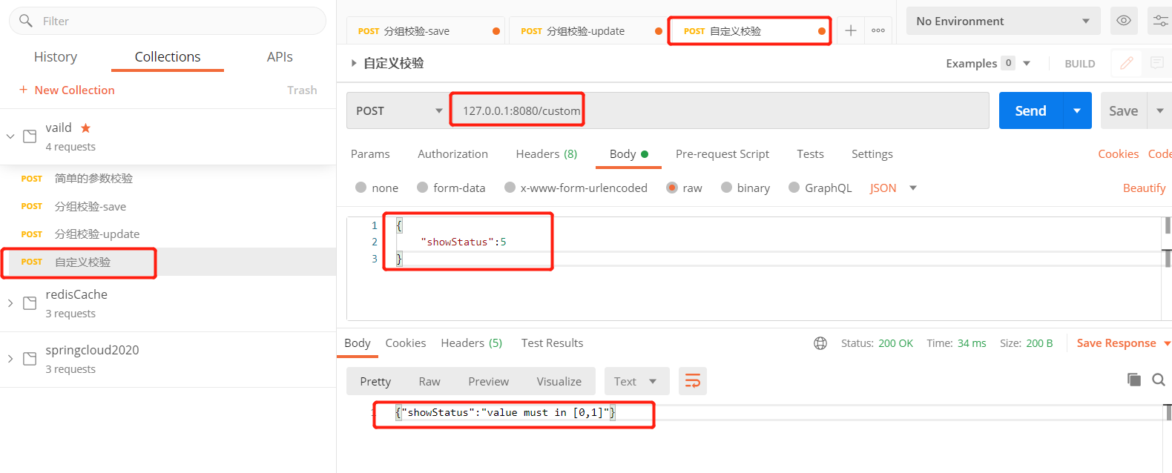Open the manage environments settings icon
Viewport: 1172px width, 473px height.
point(1160,21)
